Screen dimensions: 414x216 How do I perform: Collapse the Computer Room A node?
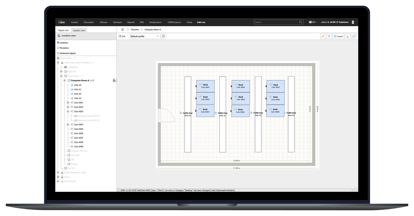point(65,80)
